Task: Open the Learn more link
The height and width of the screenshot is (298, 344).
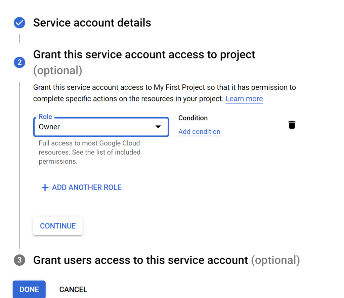Action: click(244, 99)
